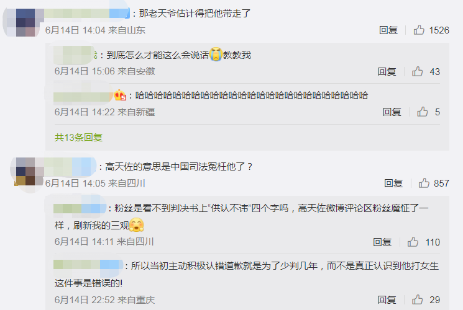Click the VIP badge icon beside username
The width and height of the screenshot is (463, 310).
tap(120, 95)
